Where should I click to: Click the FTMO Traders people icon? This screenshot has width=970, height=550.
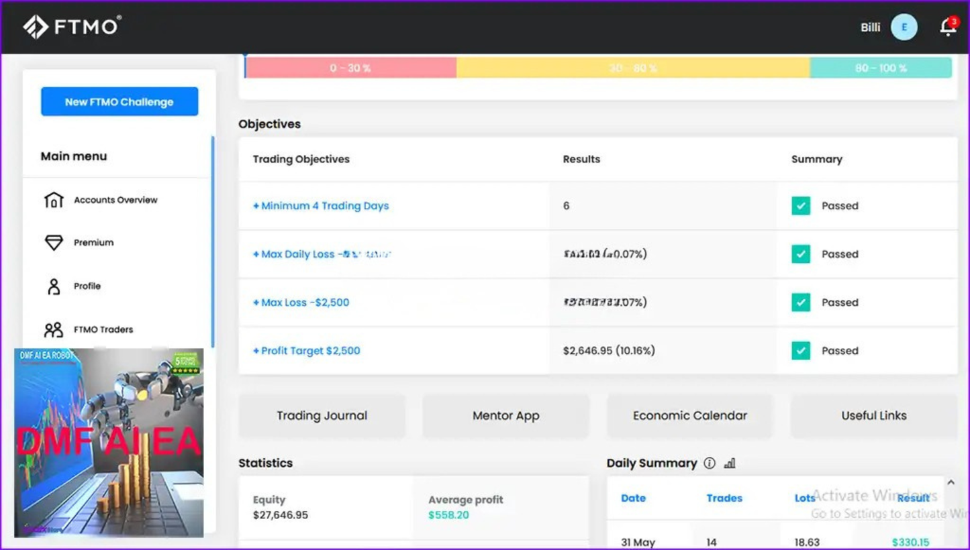(54, 329)
